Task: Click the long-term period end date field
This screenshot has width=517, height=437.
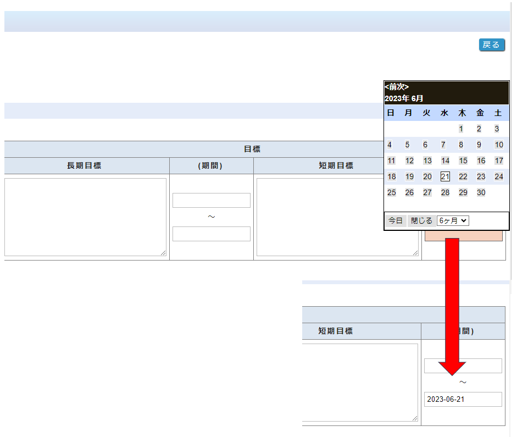Action: pyautogui.click(x=211, y=234)
